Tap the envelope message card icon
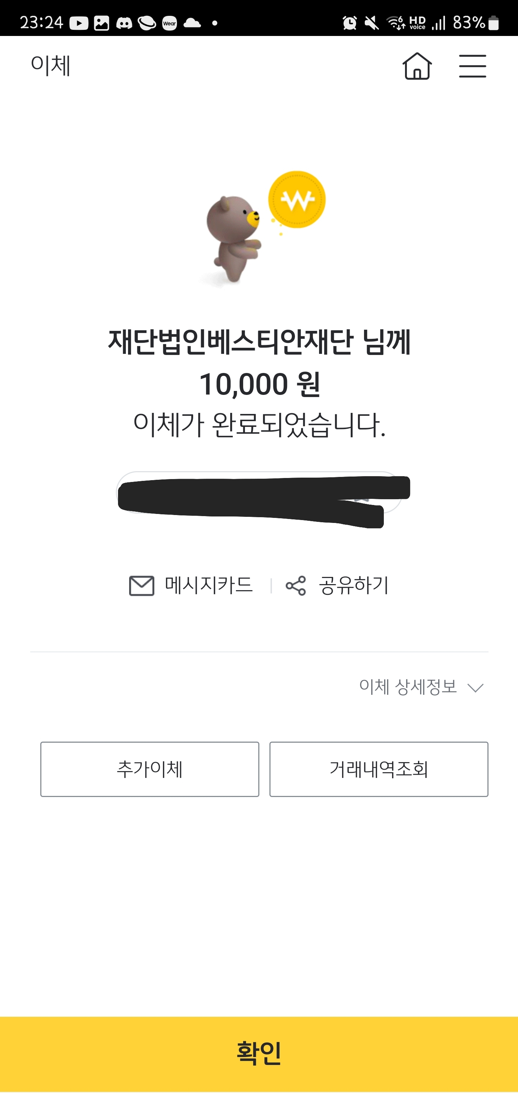The image size is (518, 1093). (141, 586)
